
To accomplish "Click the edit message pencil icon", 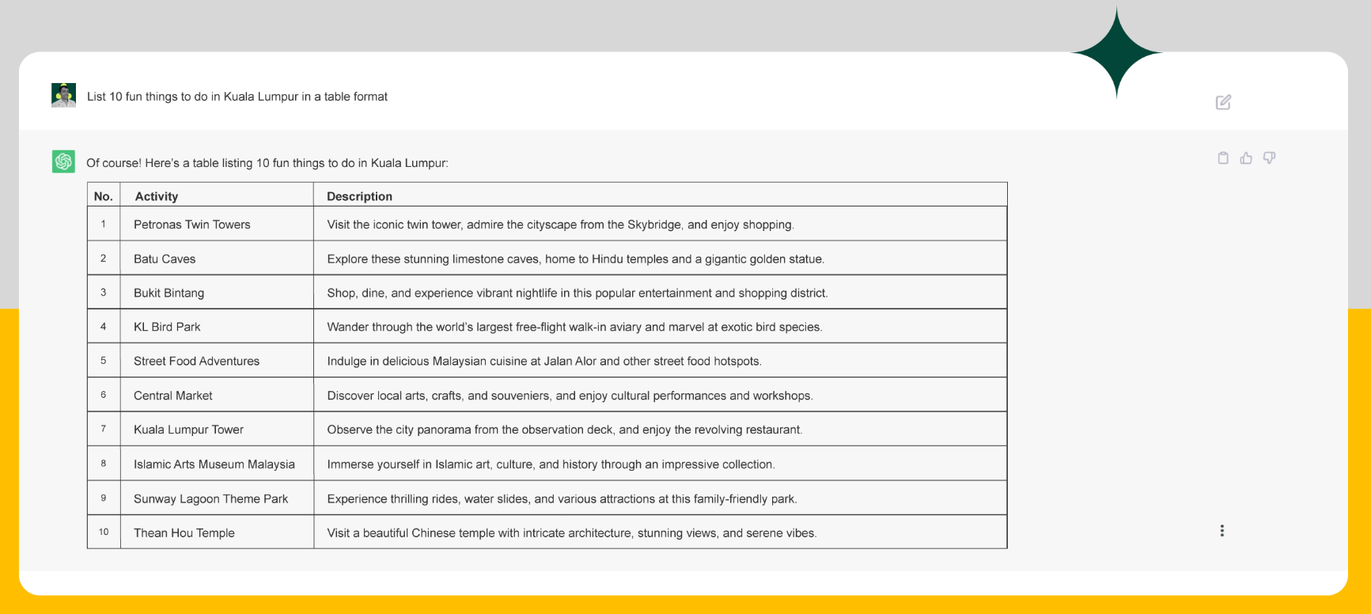I will (x=1223, y=102).
